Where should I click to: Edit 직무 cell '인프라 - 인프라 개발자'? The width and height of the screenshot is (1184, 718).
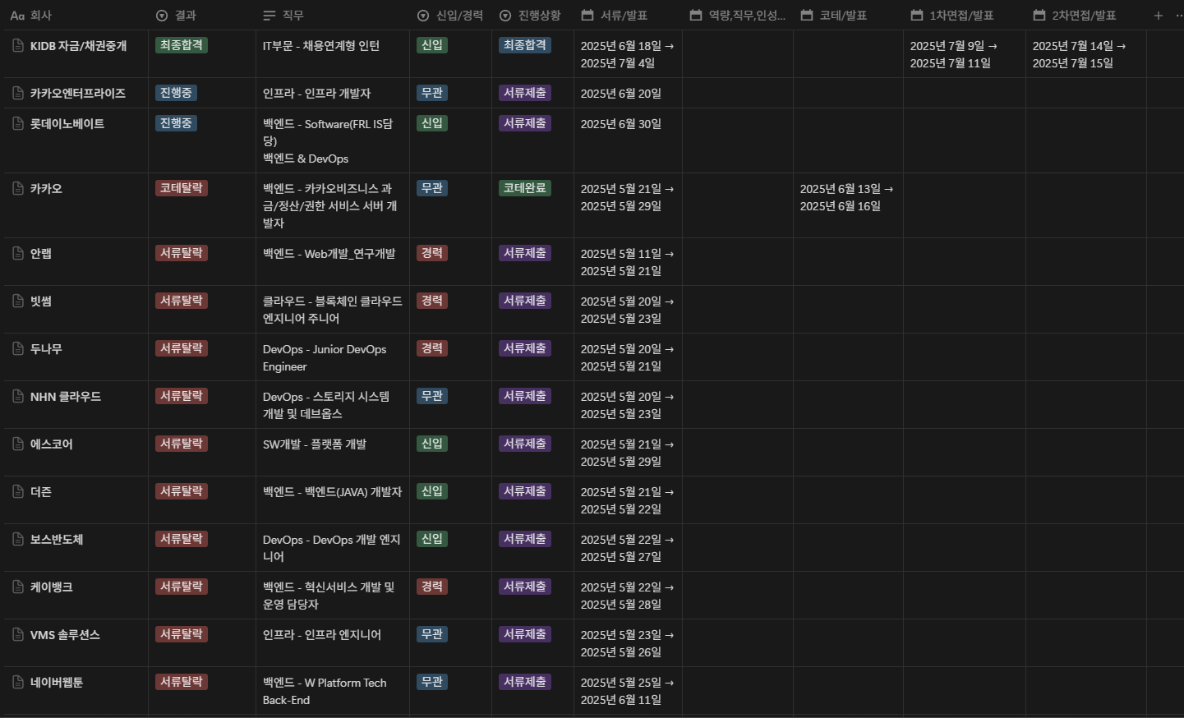click(316, 94)
